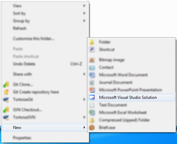177x144 pixels.
Task: Create a new Briefcase
Action: 132,128
